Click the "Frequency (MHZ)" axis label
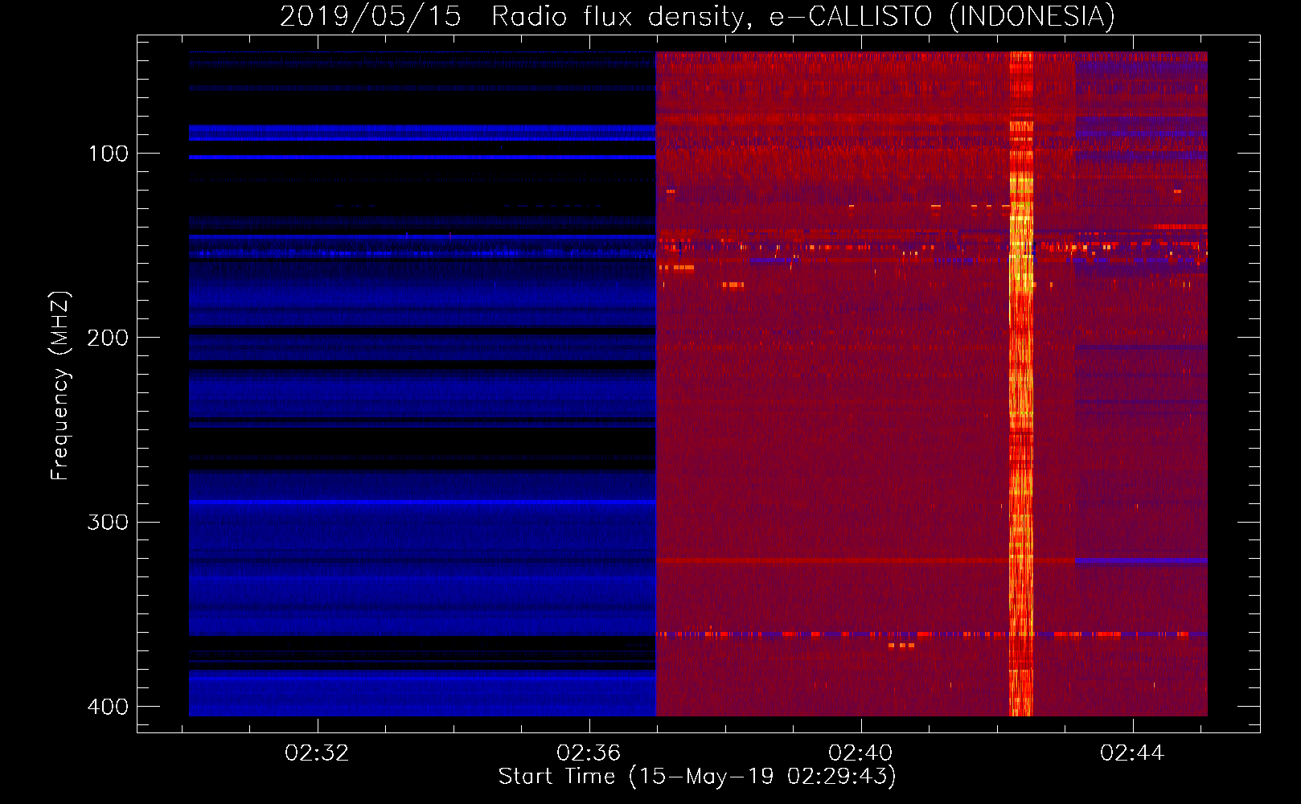 click(x=60, y=386)
